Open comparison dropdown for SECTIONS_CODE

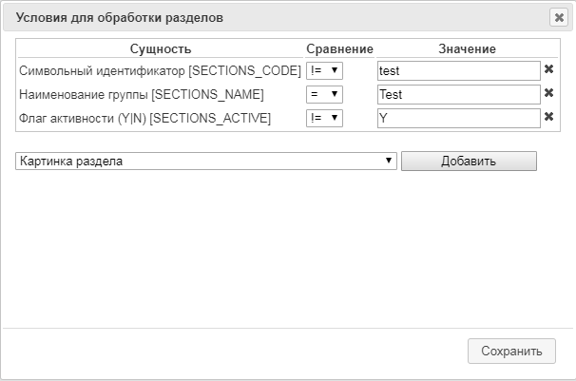(x=324, y=70)
